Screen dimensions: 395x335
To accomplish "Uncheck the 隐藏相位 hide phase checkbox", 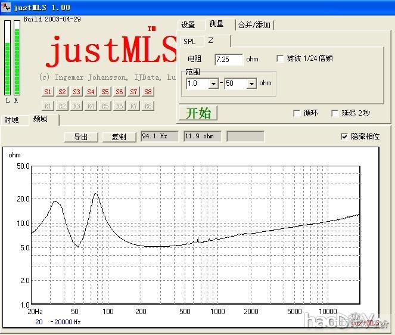I will click(344, 137).
